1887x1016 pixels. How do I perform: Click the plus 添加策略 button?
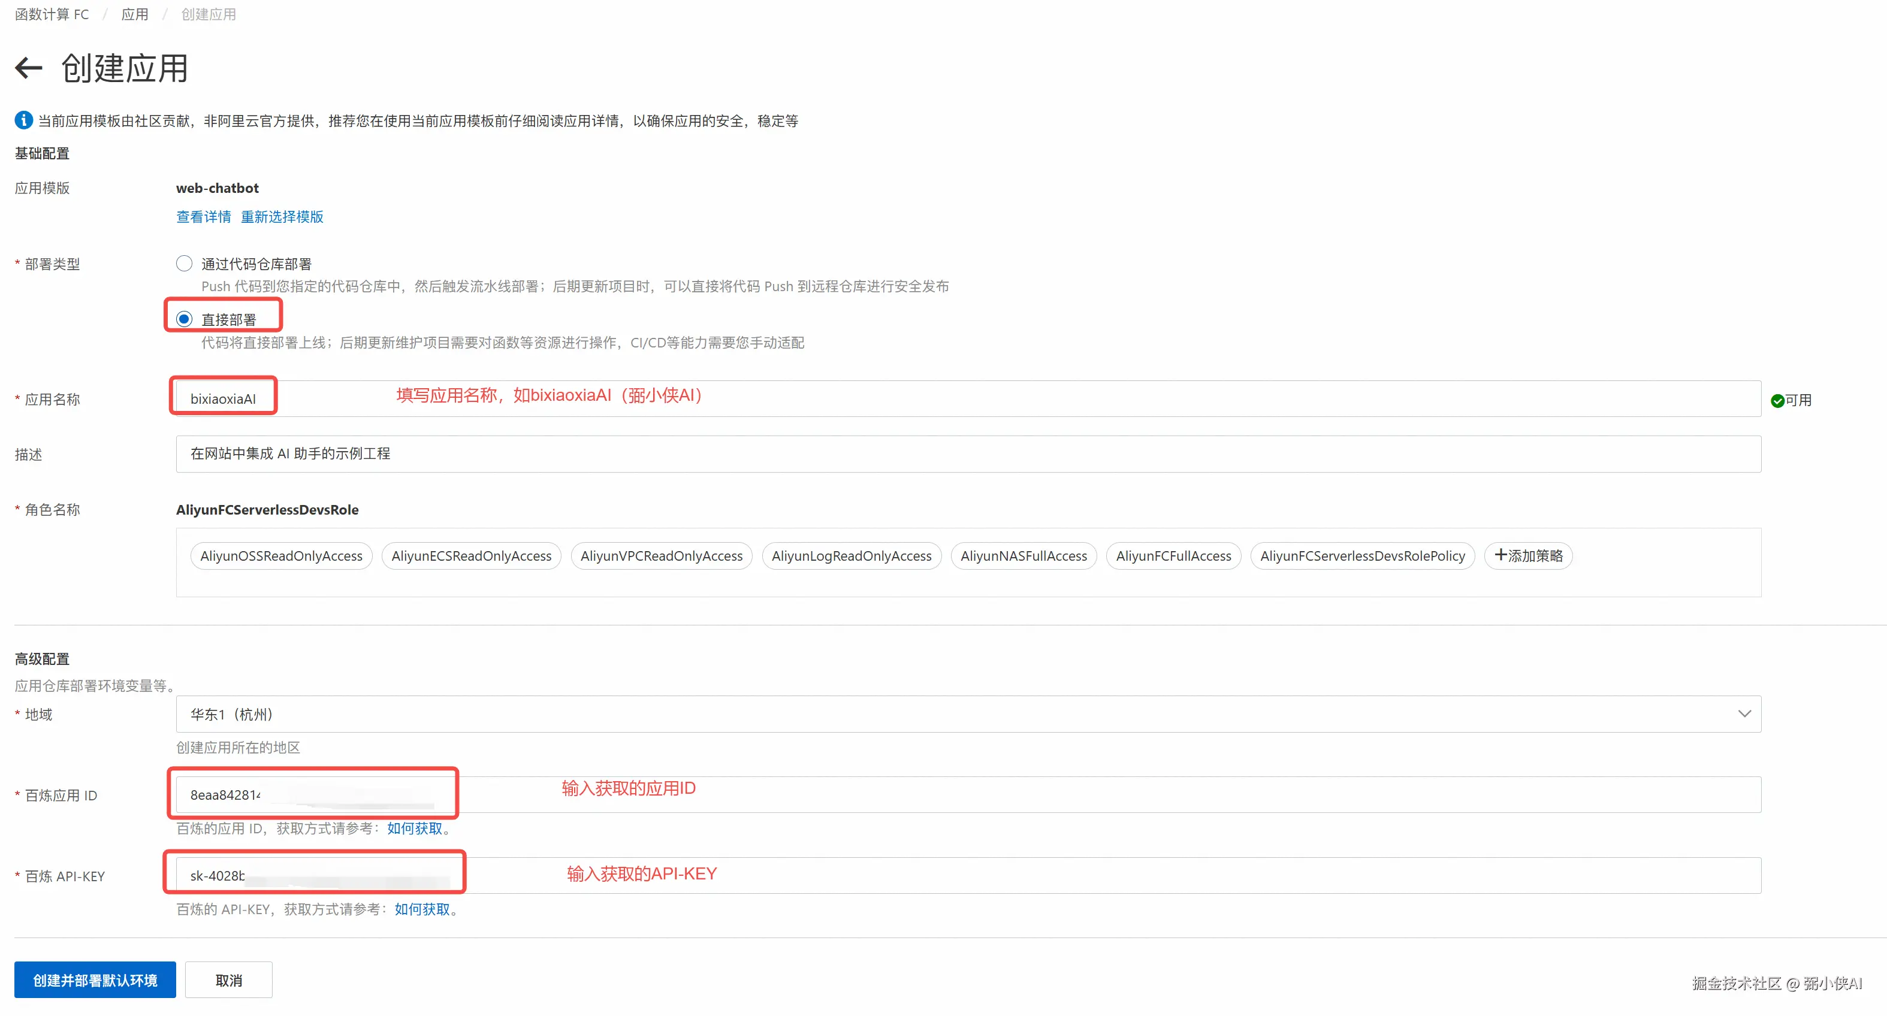pos(1528,556)
